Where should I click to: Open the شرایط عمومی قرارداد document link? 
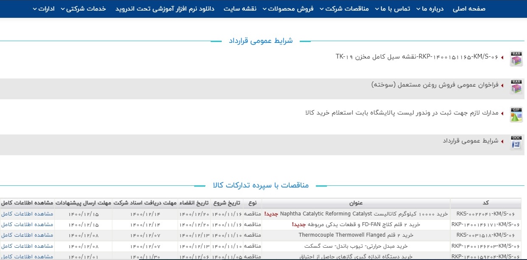[471, 141]
